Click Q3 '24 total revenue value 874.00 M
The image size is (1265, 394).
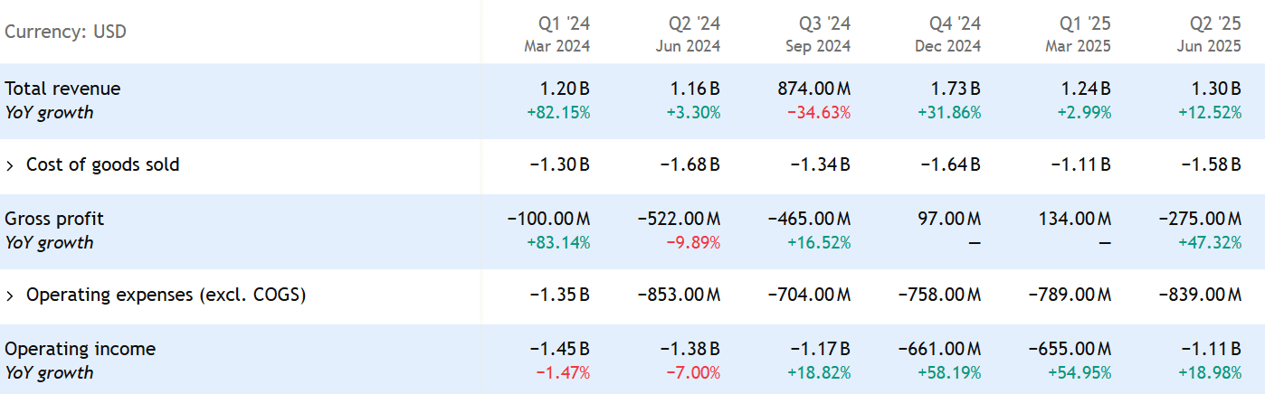tap(813, 89)
